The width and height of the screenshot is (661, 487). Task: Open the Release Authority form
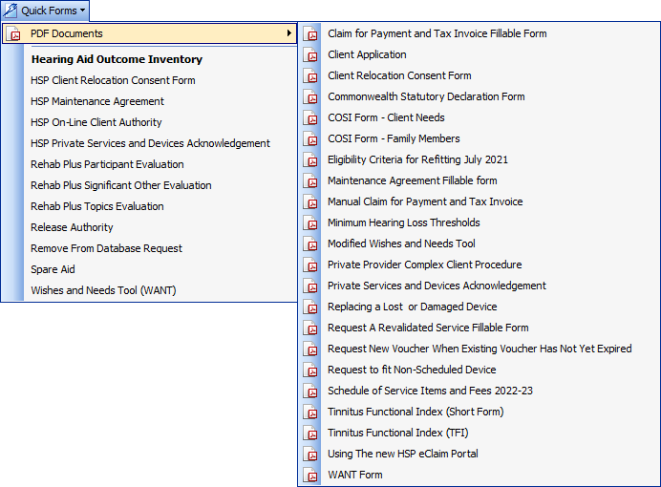click(72, 227)
